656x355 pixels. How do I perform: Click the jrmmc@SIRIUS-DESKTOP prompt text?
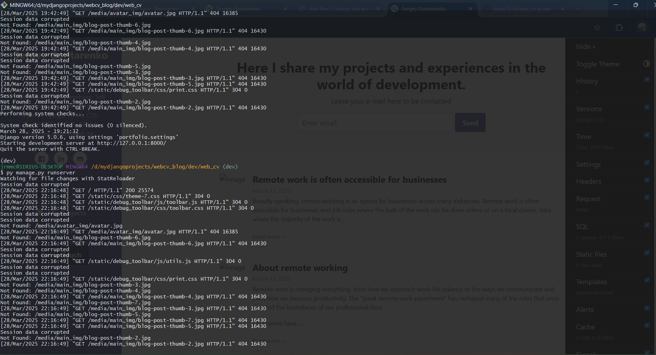tap(32, 167)
